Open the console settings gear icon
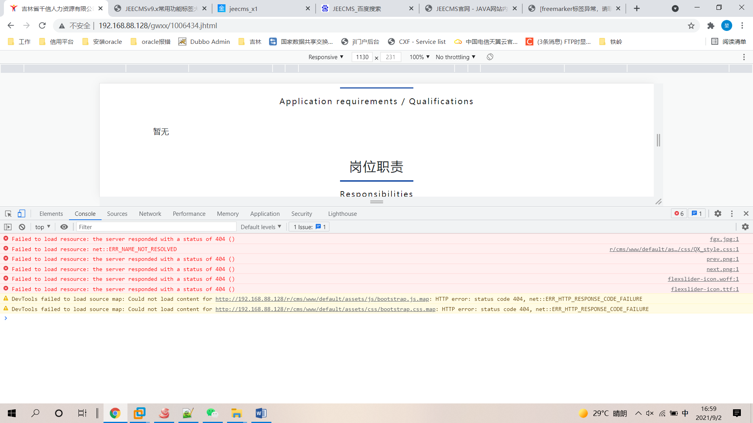 [745, 227]
